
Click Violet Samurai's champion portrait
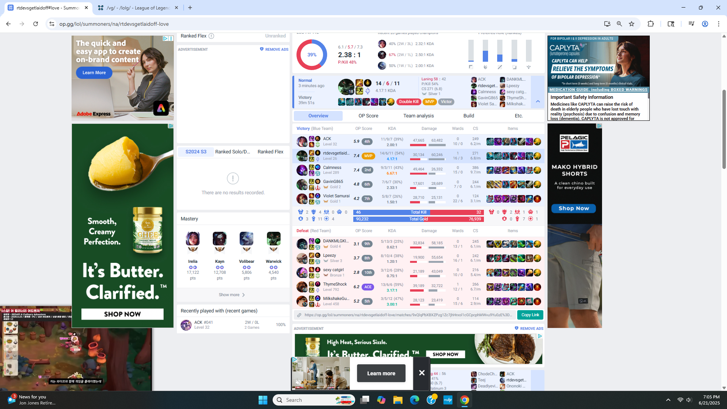302,199
